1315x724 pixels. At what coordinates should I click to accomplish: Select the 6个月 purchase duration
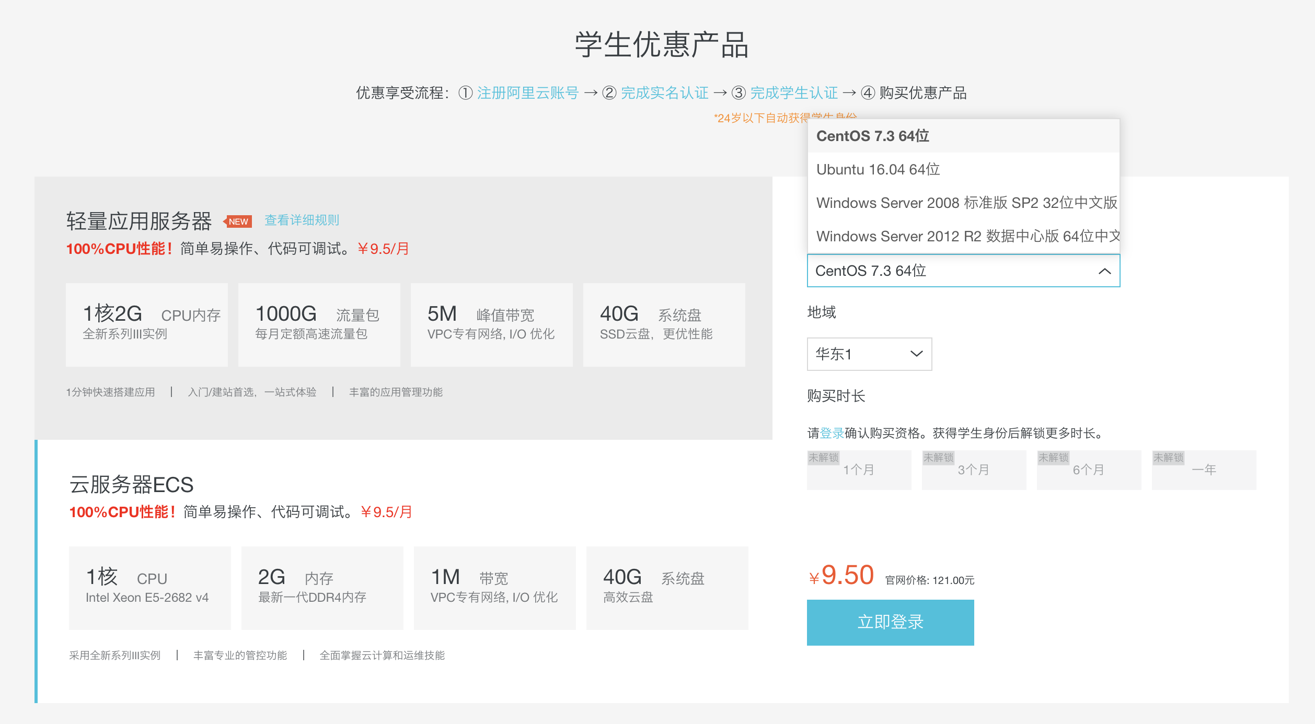(x=1089, y=469)
